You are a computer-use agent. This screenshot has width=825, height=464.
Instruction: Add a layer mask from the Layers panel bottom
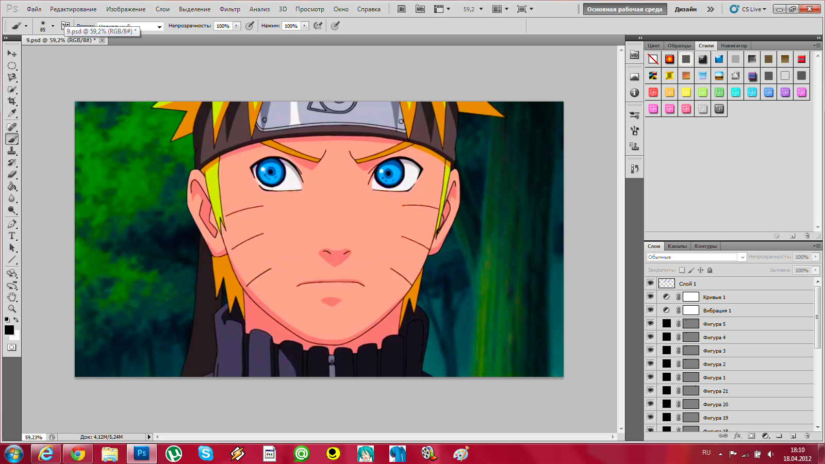point(751,436)
